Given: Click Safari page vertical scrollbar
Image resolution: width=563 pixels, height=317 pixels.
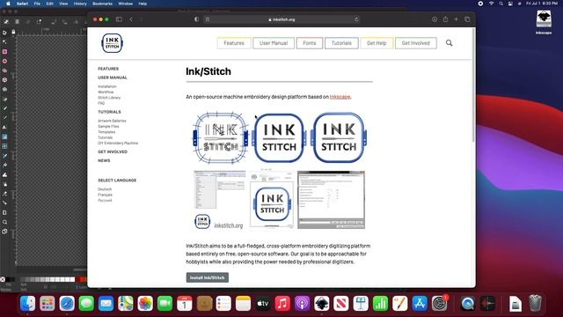Looking at the screenshot, I should pos(473,86).
